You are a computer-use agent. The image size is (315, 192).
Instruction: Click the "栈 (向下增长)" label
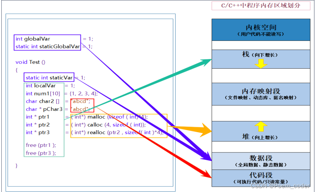(260, 54)
